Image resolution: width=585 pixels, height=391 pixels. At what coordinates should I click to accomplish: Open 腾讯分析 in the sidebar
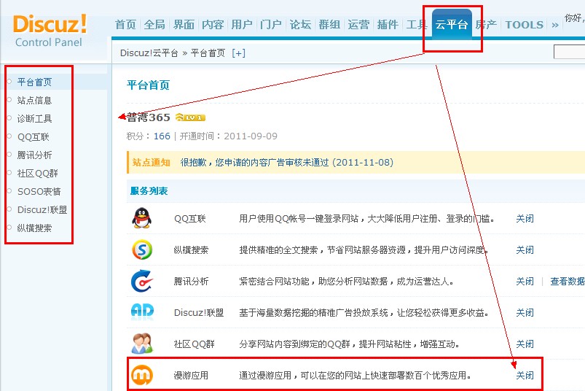tap(34, 155)
